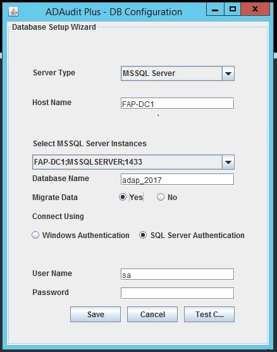Click the Cancel button
277x352 pixels.
[x=152, y=314]
